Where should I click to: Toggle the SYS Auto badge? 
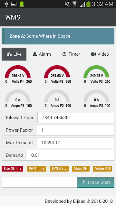[x=59, y=169]
